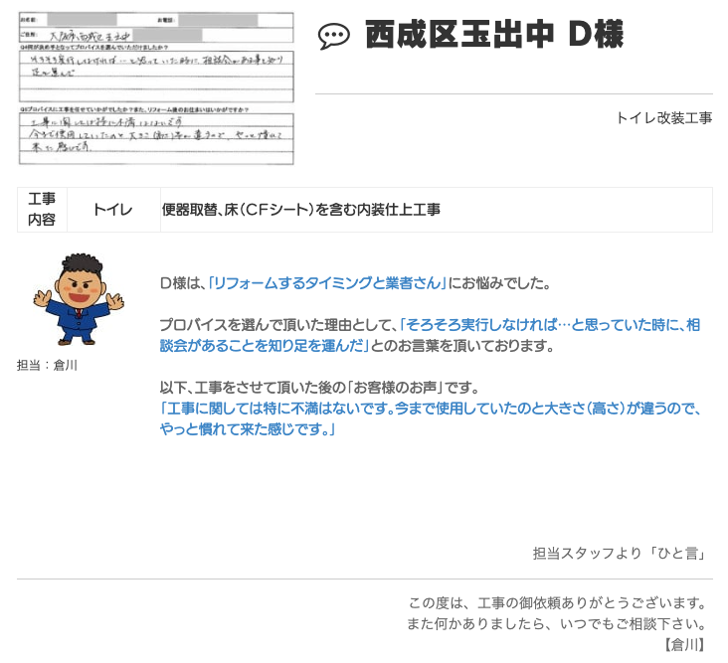Viewport: 728px width, 663px height.
Task: Click the sentence beginning プロバイスを選んで頂いた理由として
Action: click(x=277, y=325)
